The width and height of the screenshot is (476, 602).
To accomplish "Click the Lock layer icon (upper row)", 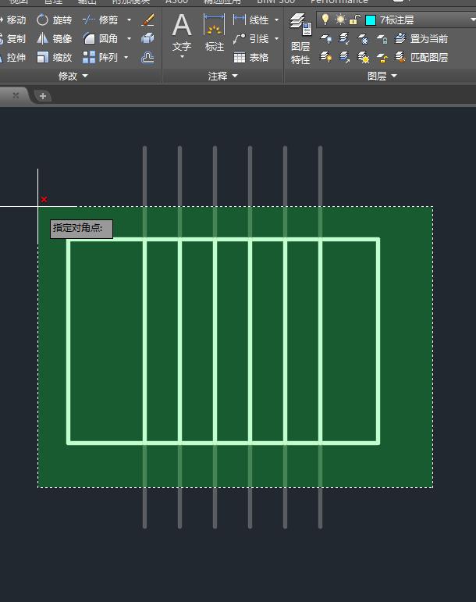I will point(382,38).
